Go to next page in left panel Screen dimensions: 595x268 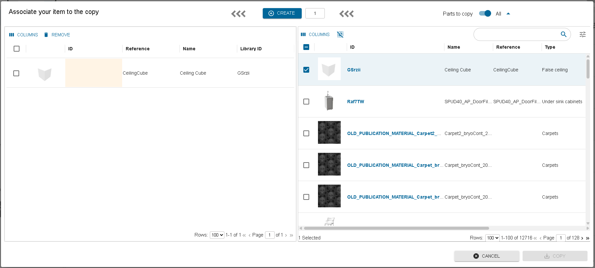tap(286, 235)
